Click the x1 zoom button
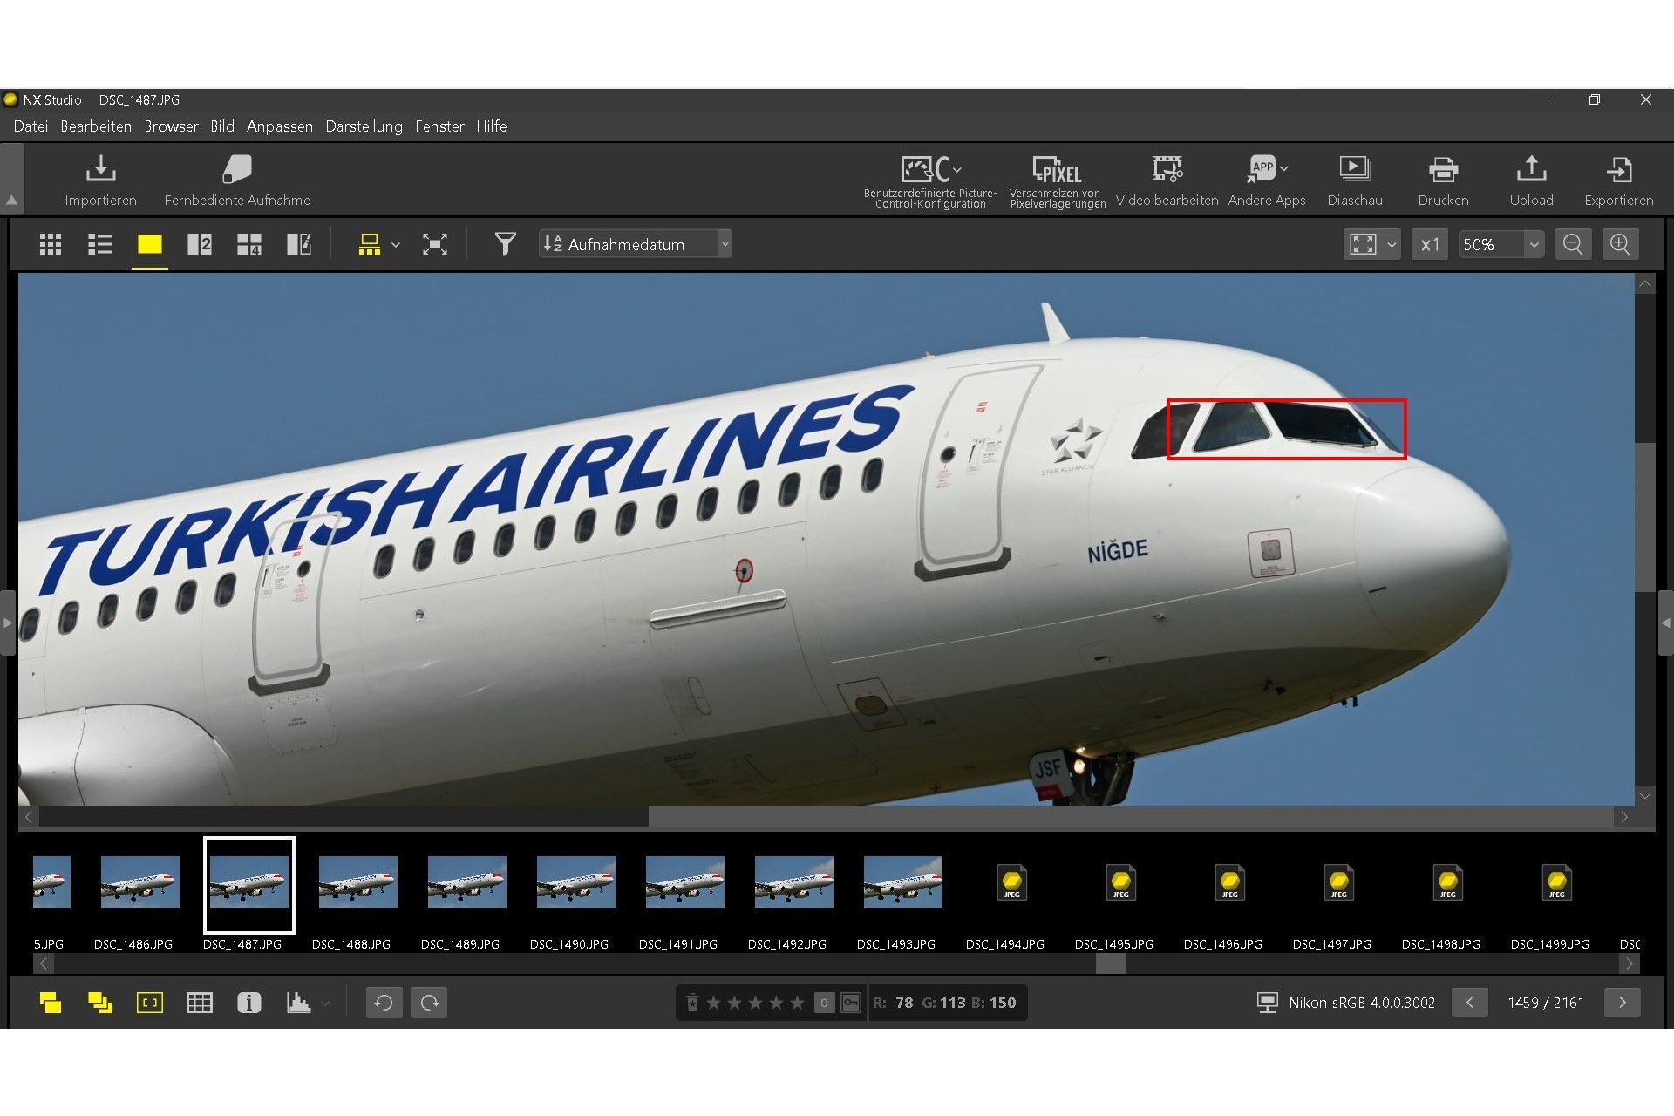1674x1116 pixels. pyautogui.click(x=1430, y=244)
